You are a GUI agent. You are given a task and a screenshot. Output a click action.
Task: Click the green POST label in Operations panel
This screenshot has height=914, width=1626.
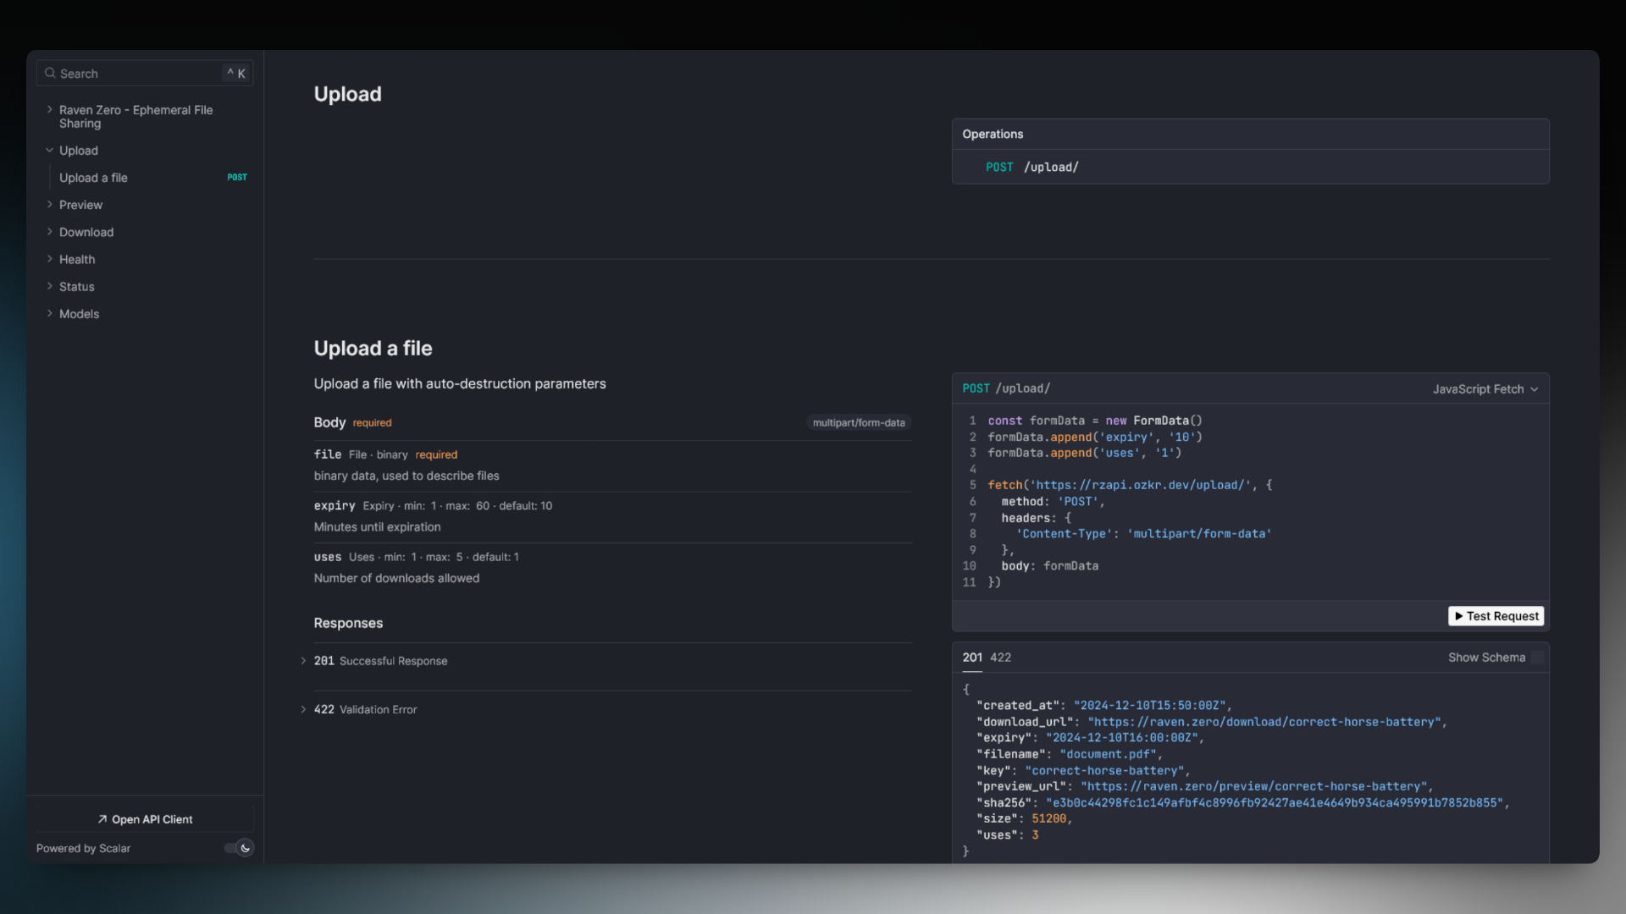[x=999, y=167]
